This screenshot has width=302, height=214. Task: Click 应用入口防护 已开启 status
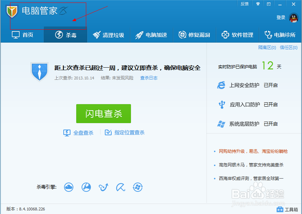271,104
